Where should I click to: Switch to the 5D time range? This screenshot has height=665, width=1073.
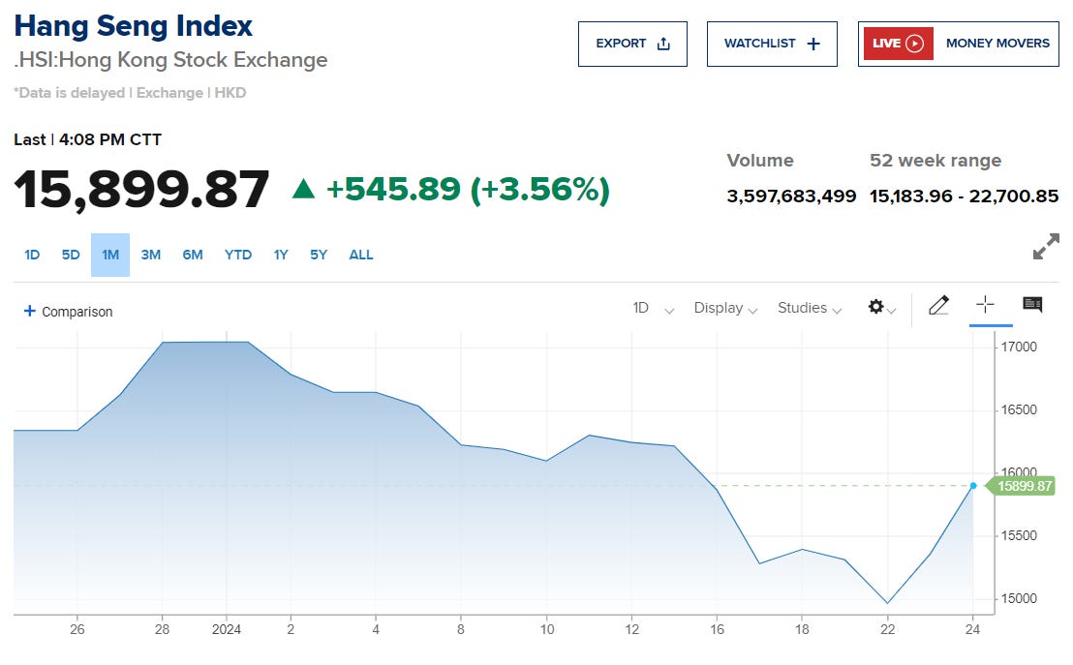71,255
